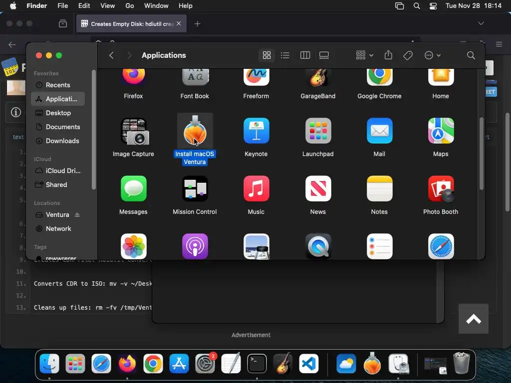Select the Notes application icon
The image size is (511, 383).
click(x=379, y=189)
